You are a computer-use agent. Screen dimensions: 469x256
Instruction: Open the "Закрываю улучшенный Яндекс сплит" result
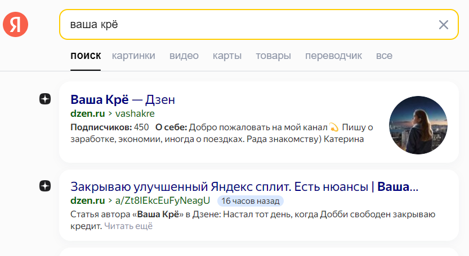click(x=244, y=187)
